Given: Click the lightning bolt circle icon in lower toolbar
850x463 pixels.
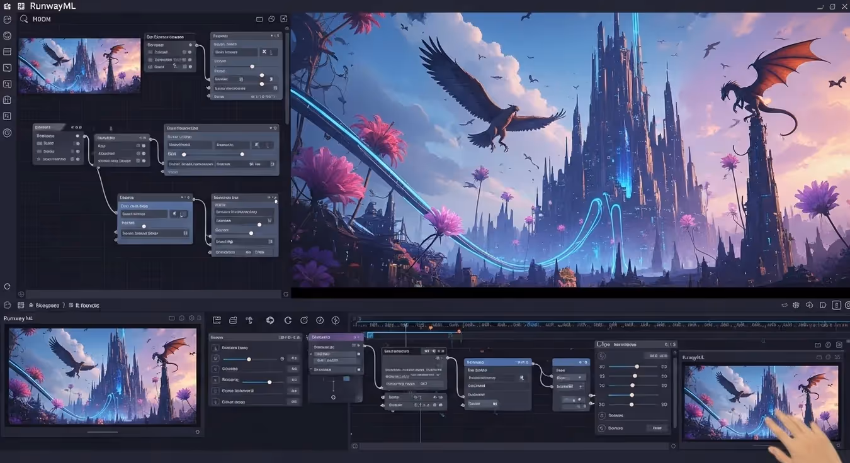Looking at the screenshot, I should click(336, 320).
